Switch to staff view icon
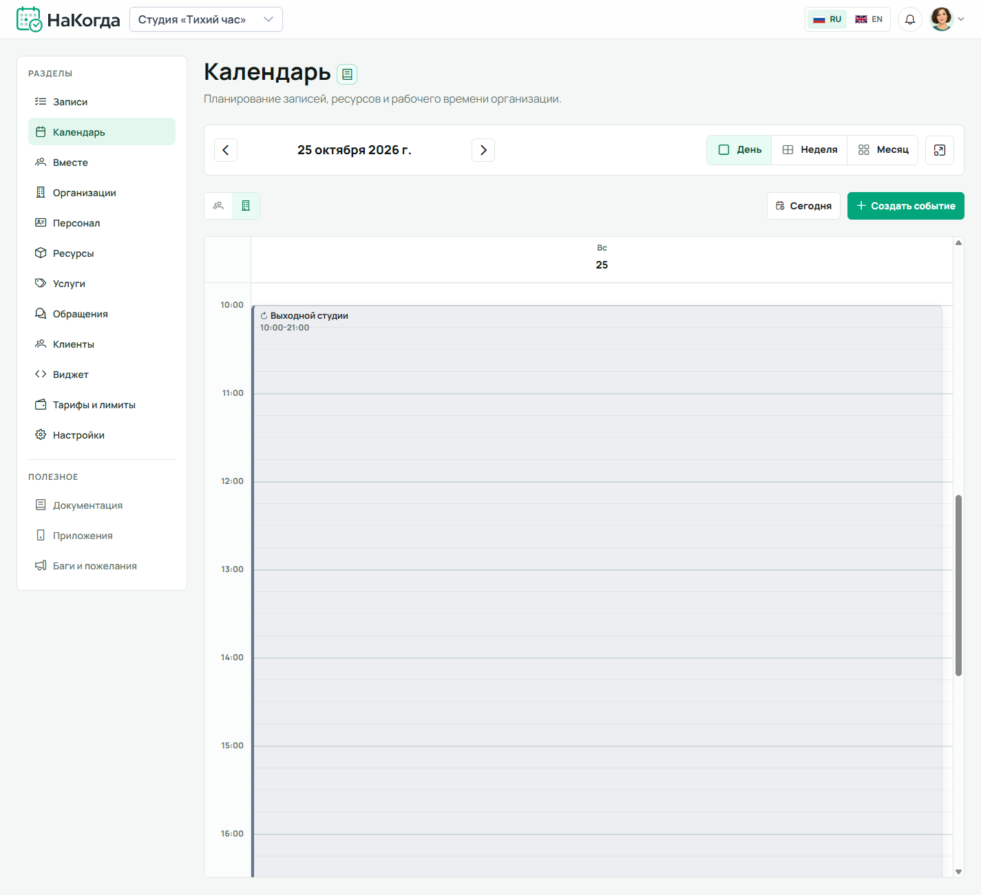981x895 pixels. (x=218, y=206)
